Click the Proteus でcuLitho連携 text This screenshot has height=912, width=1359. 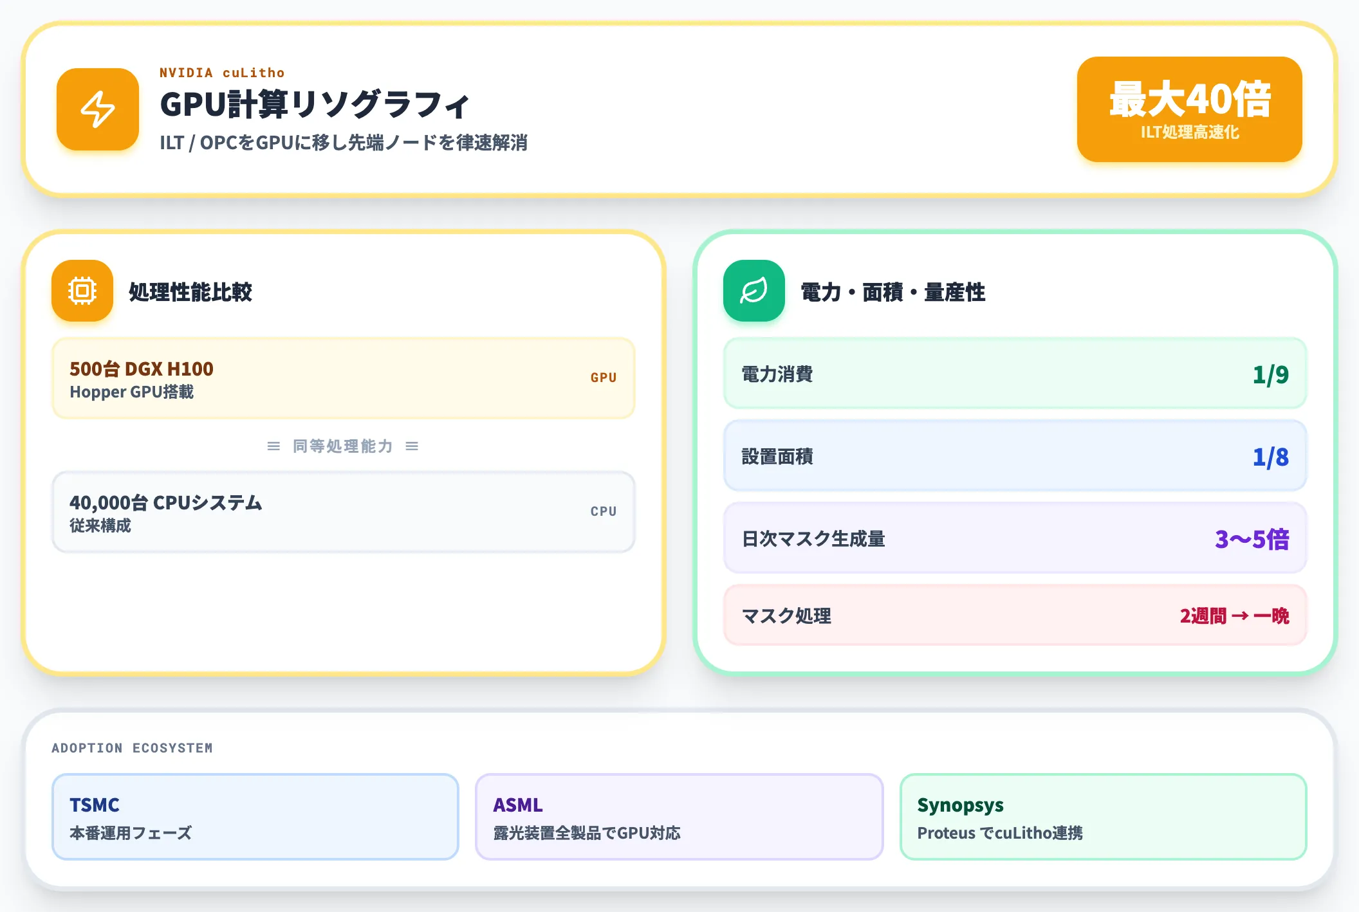click(x=1000, y=833)
